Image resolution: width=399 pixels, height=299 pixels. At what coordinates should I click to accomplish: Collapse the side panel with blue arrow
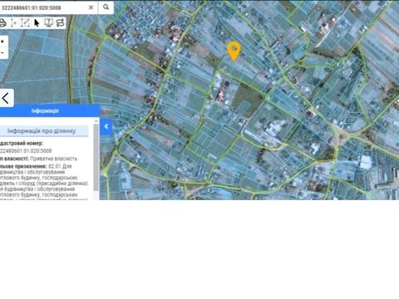coord(106,126)
